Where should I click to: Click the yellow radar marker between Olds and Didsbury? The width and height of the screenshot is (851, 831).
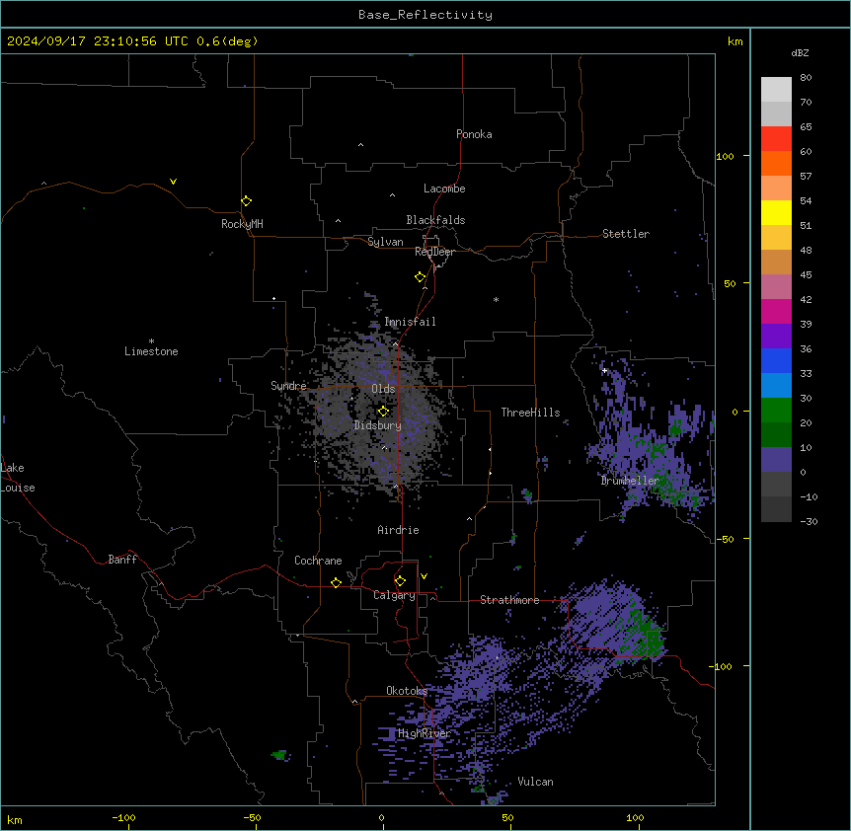pos(383,412)
